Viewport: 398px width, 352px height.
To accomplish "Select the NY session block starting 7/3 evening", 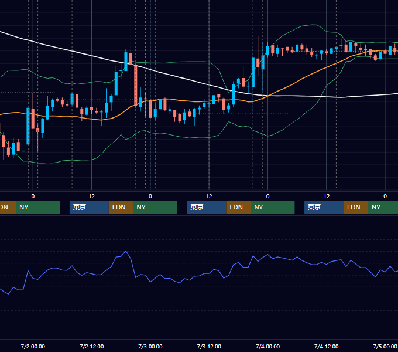I will (273, 207).
